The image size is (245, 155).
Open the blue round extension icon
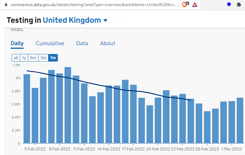coord(229,5)
